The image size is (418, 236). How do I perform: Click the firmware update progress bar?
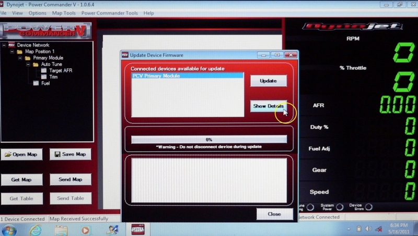point(208,140)
